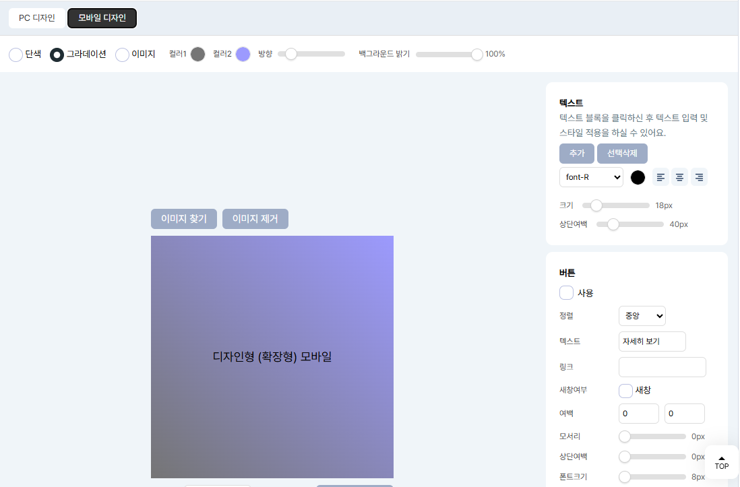This screenshot has width=740, height=487.
Task: Toggle the 새창 checkbox
Action: point(625,391)
